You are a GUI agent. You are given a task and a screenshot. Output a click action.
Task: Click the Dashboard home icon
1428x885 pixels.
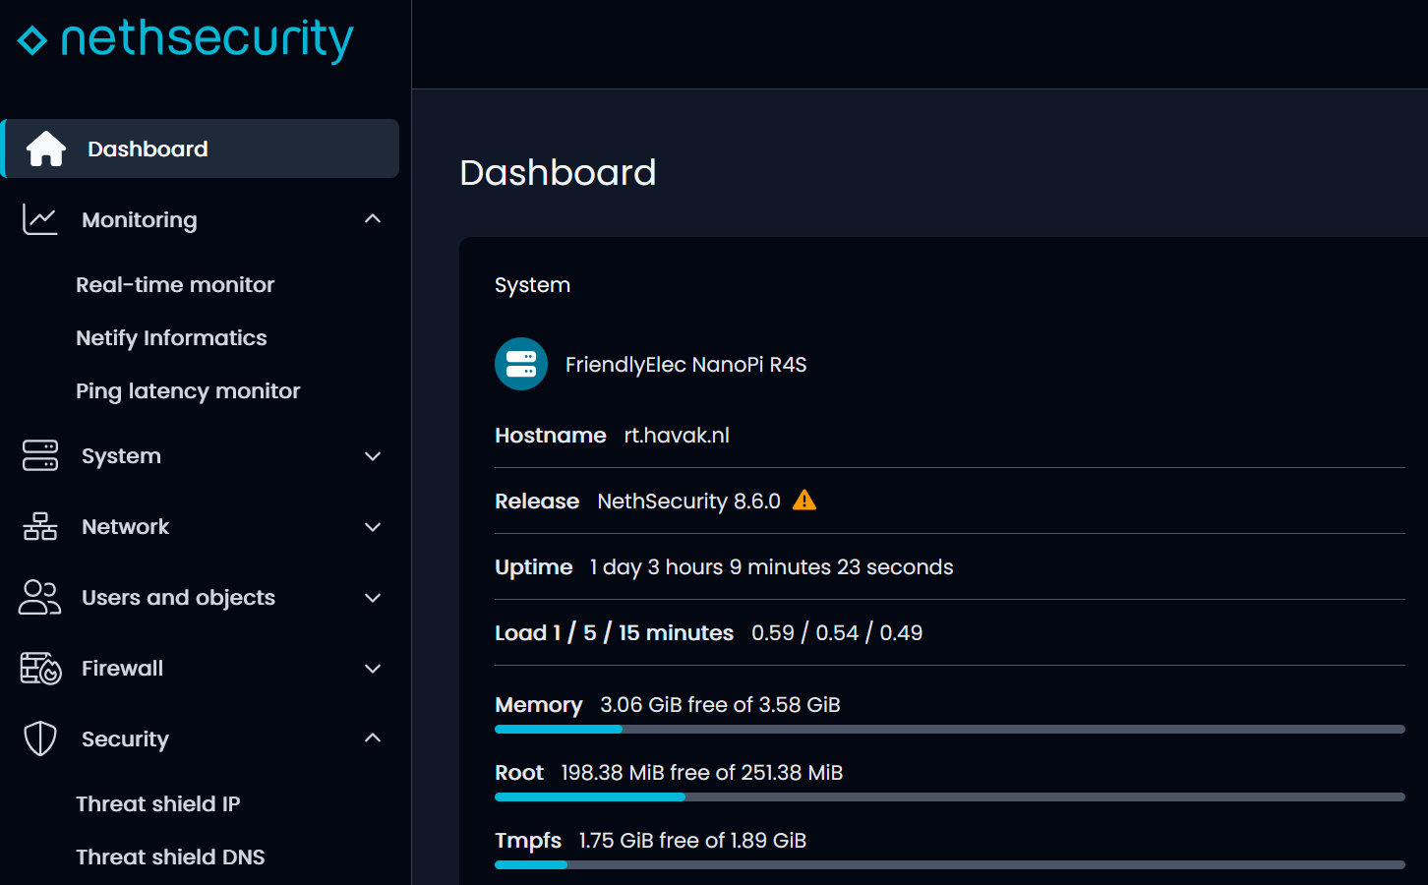click(45, 148)
